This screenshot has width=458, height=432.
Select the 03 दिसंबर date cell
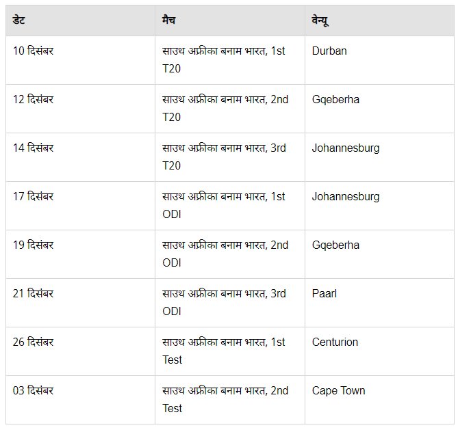tap(80, 400)
